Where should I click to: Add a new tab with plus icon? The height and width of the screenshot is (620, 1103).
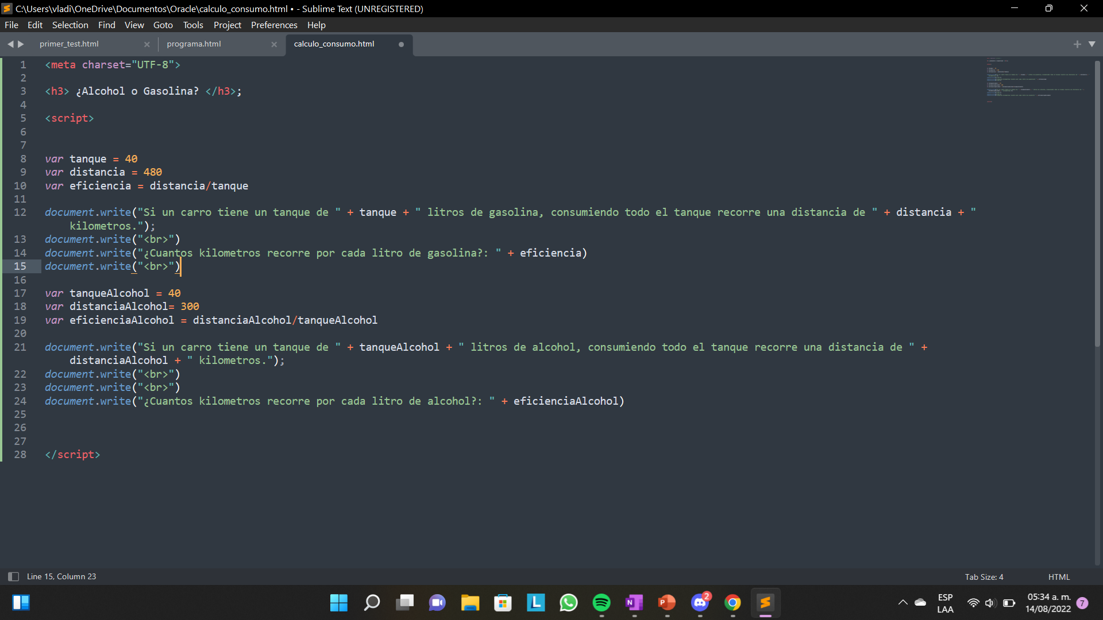pos(1077,44)
